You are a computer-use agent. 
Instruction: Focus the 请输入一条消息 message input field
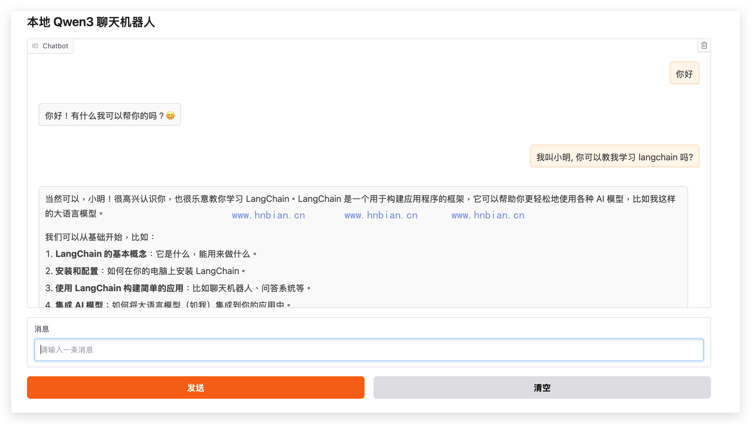tap(369, 350)
